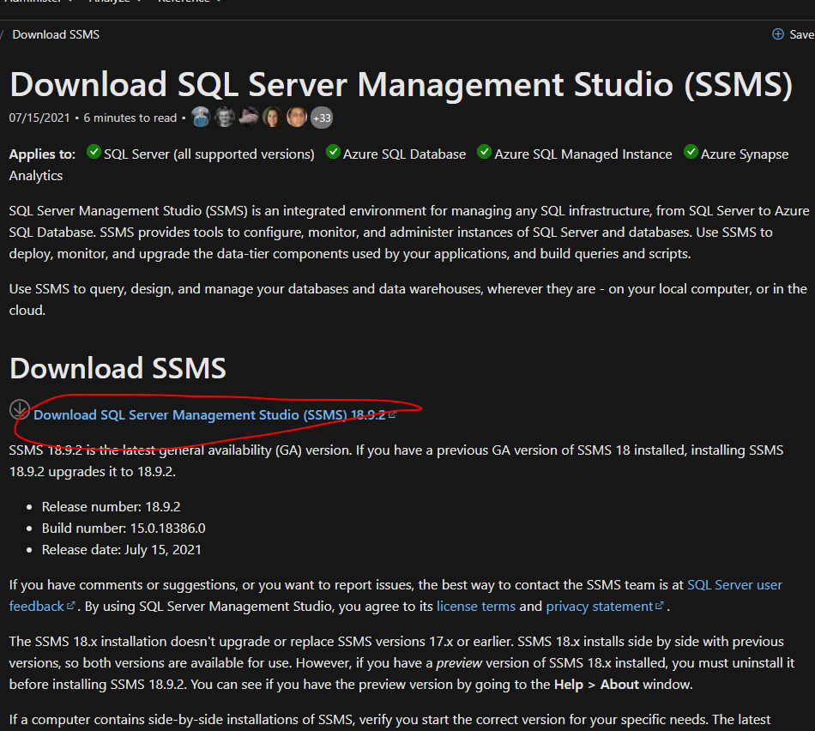
Task: Click the green checkmark beside Azure Synapse
Action: [x=691, y=151]
